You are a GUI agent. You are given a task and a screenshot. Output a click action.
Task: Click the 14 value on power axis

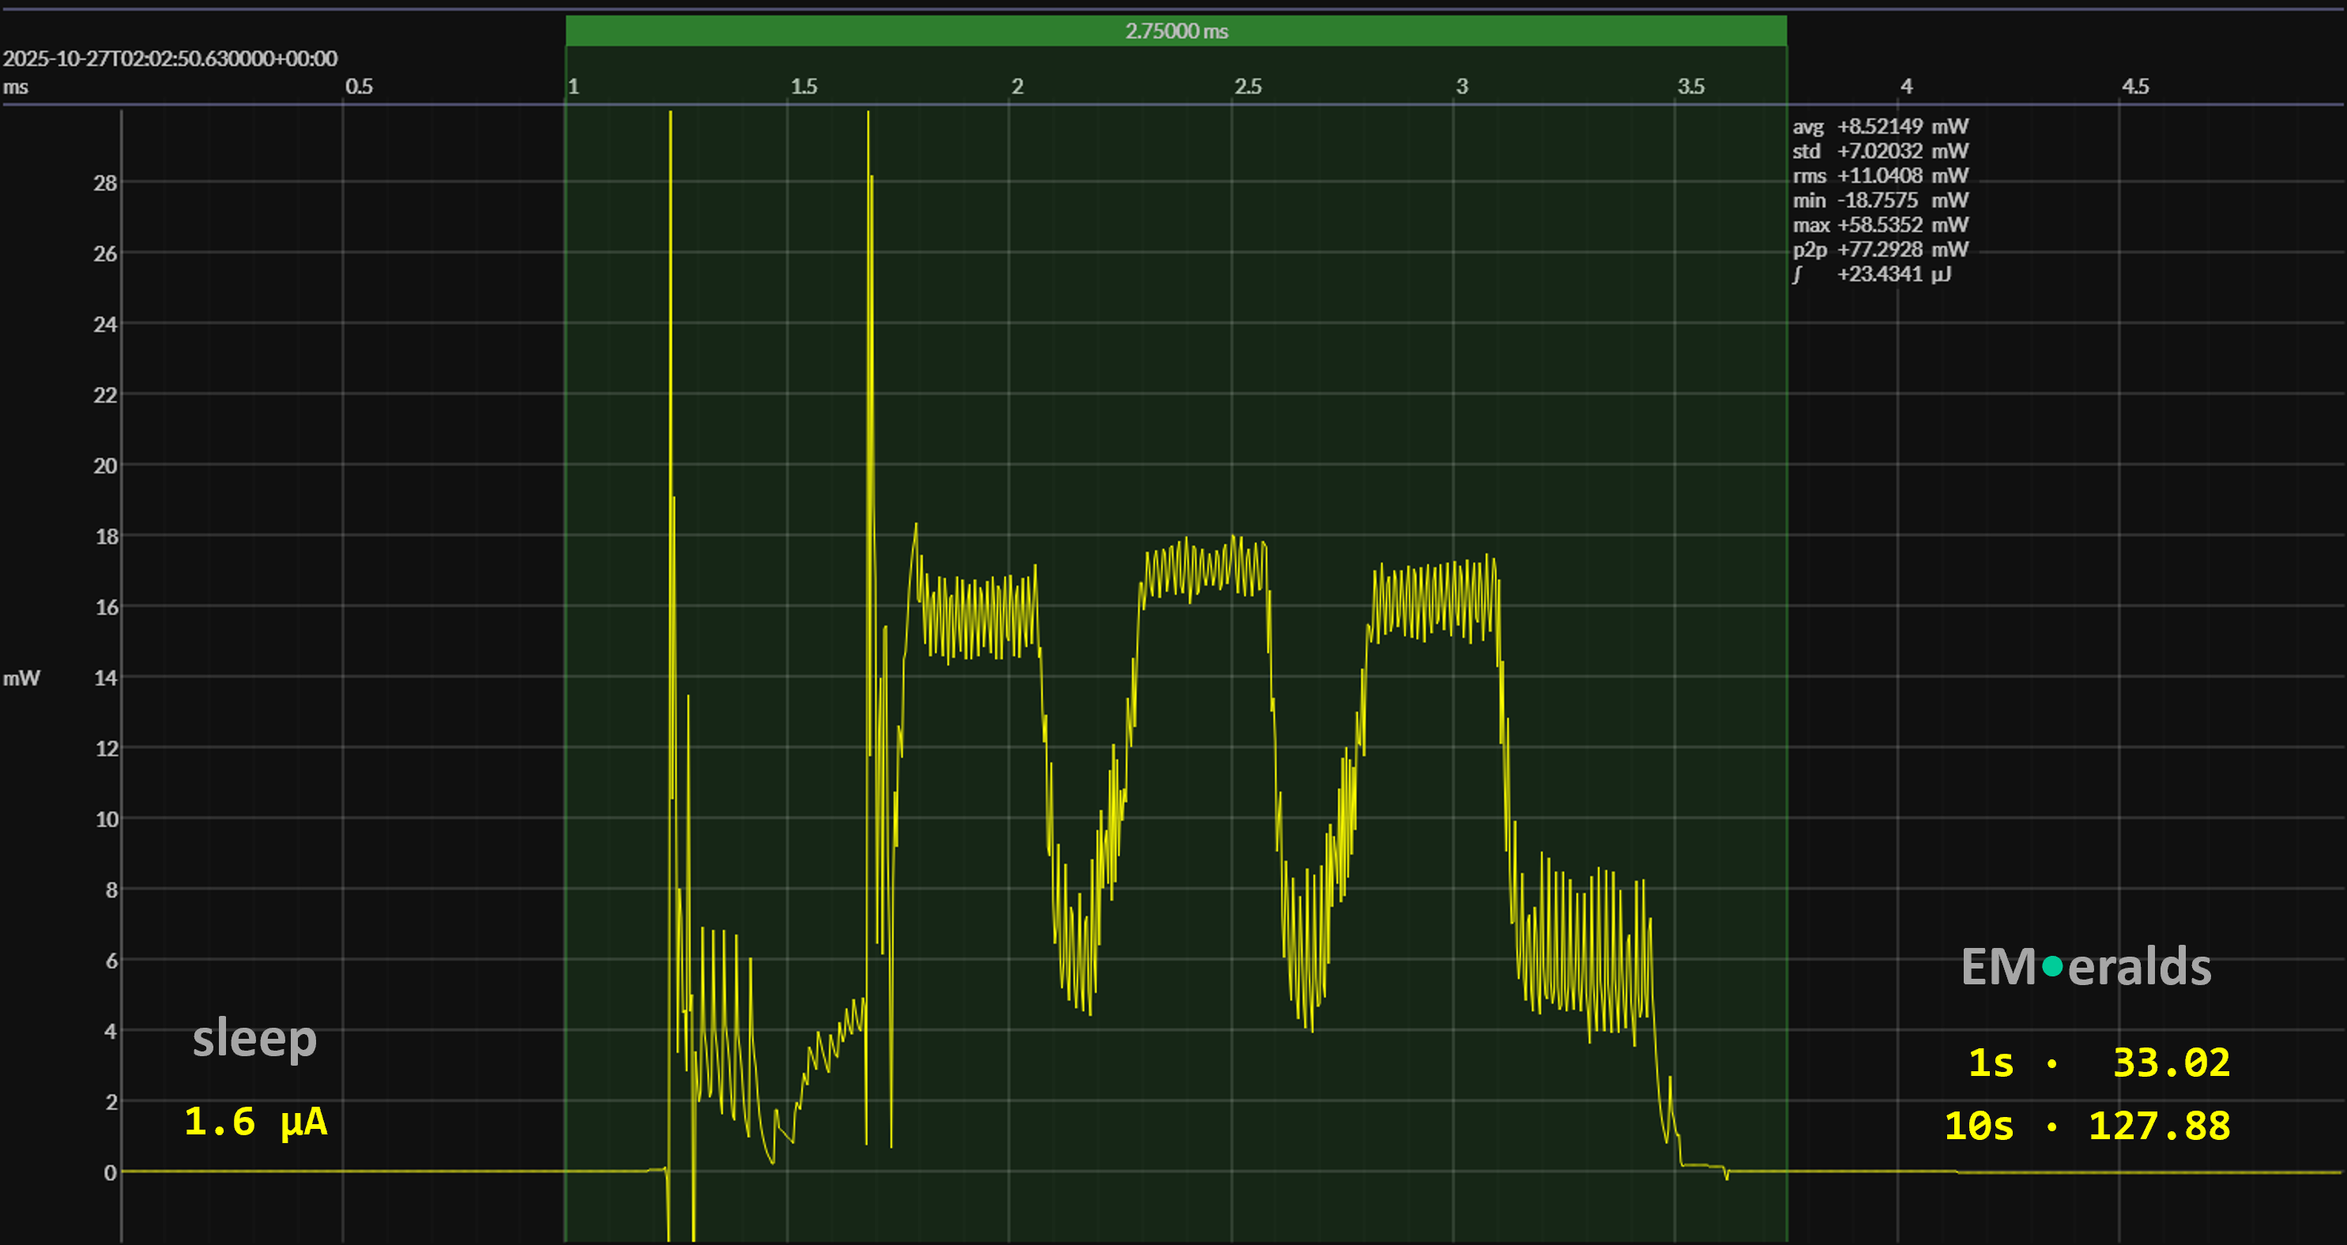pyautogui.click(x=106, y=678)
